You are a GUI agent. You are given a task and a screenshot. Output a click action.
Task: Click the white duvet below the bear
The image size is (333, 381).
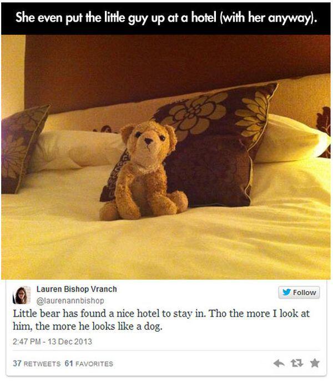pyautogui.click(x=166, y=245)
